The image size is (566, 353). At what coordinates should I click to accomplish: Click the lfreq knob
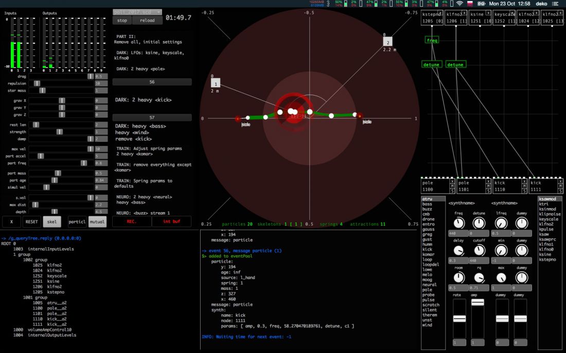coord(501,223)
